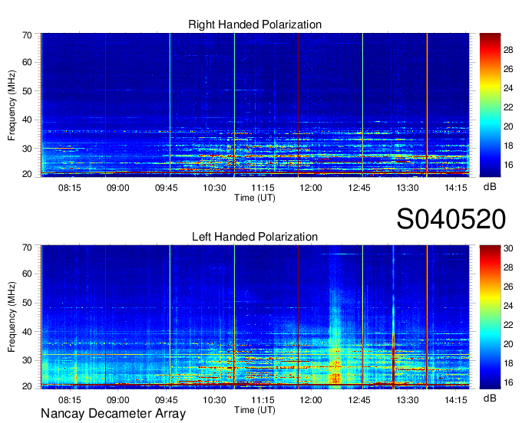
Task: Click the Left Handed Polarization spectrogram plot
Action: [x=255, y=317]
